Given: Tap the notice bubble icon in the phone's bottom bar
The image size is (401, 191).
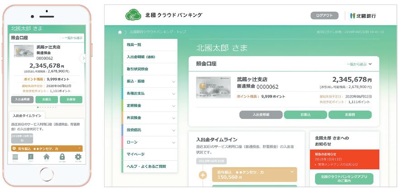Looking at the screenshot, I should 31,157.
